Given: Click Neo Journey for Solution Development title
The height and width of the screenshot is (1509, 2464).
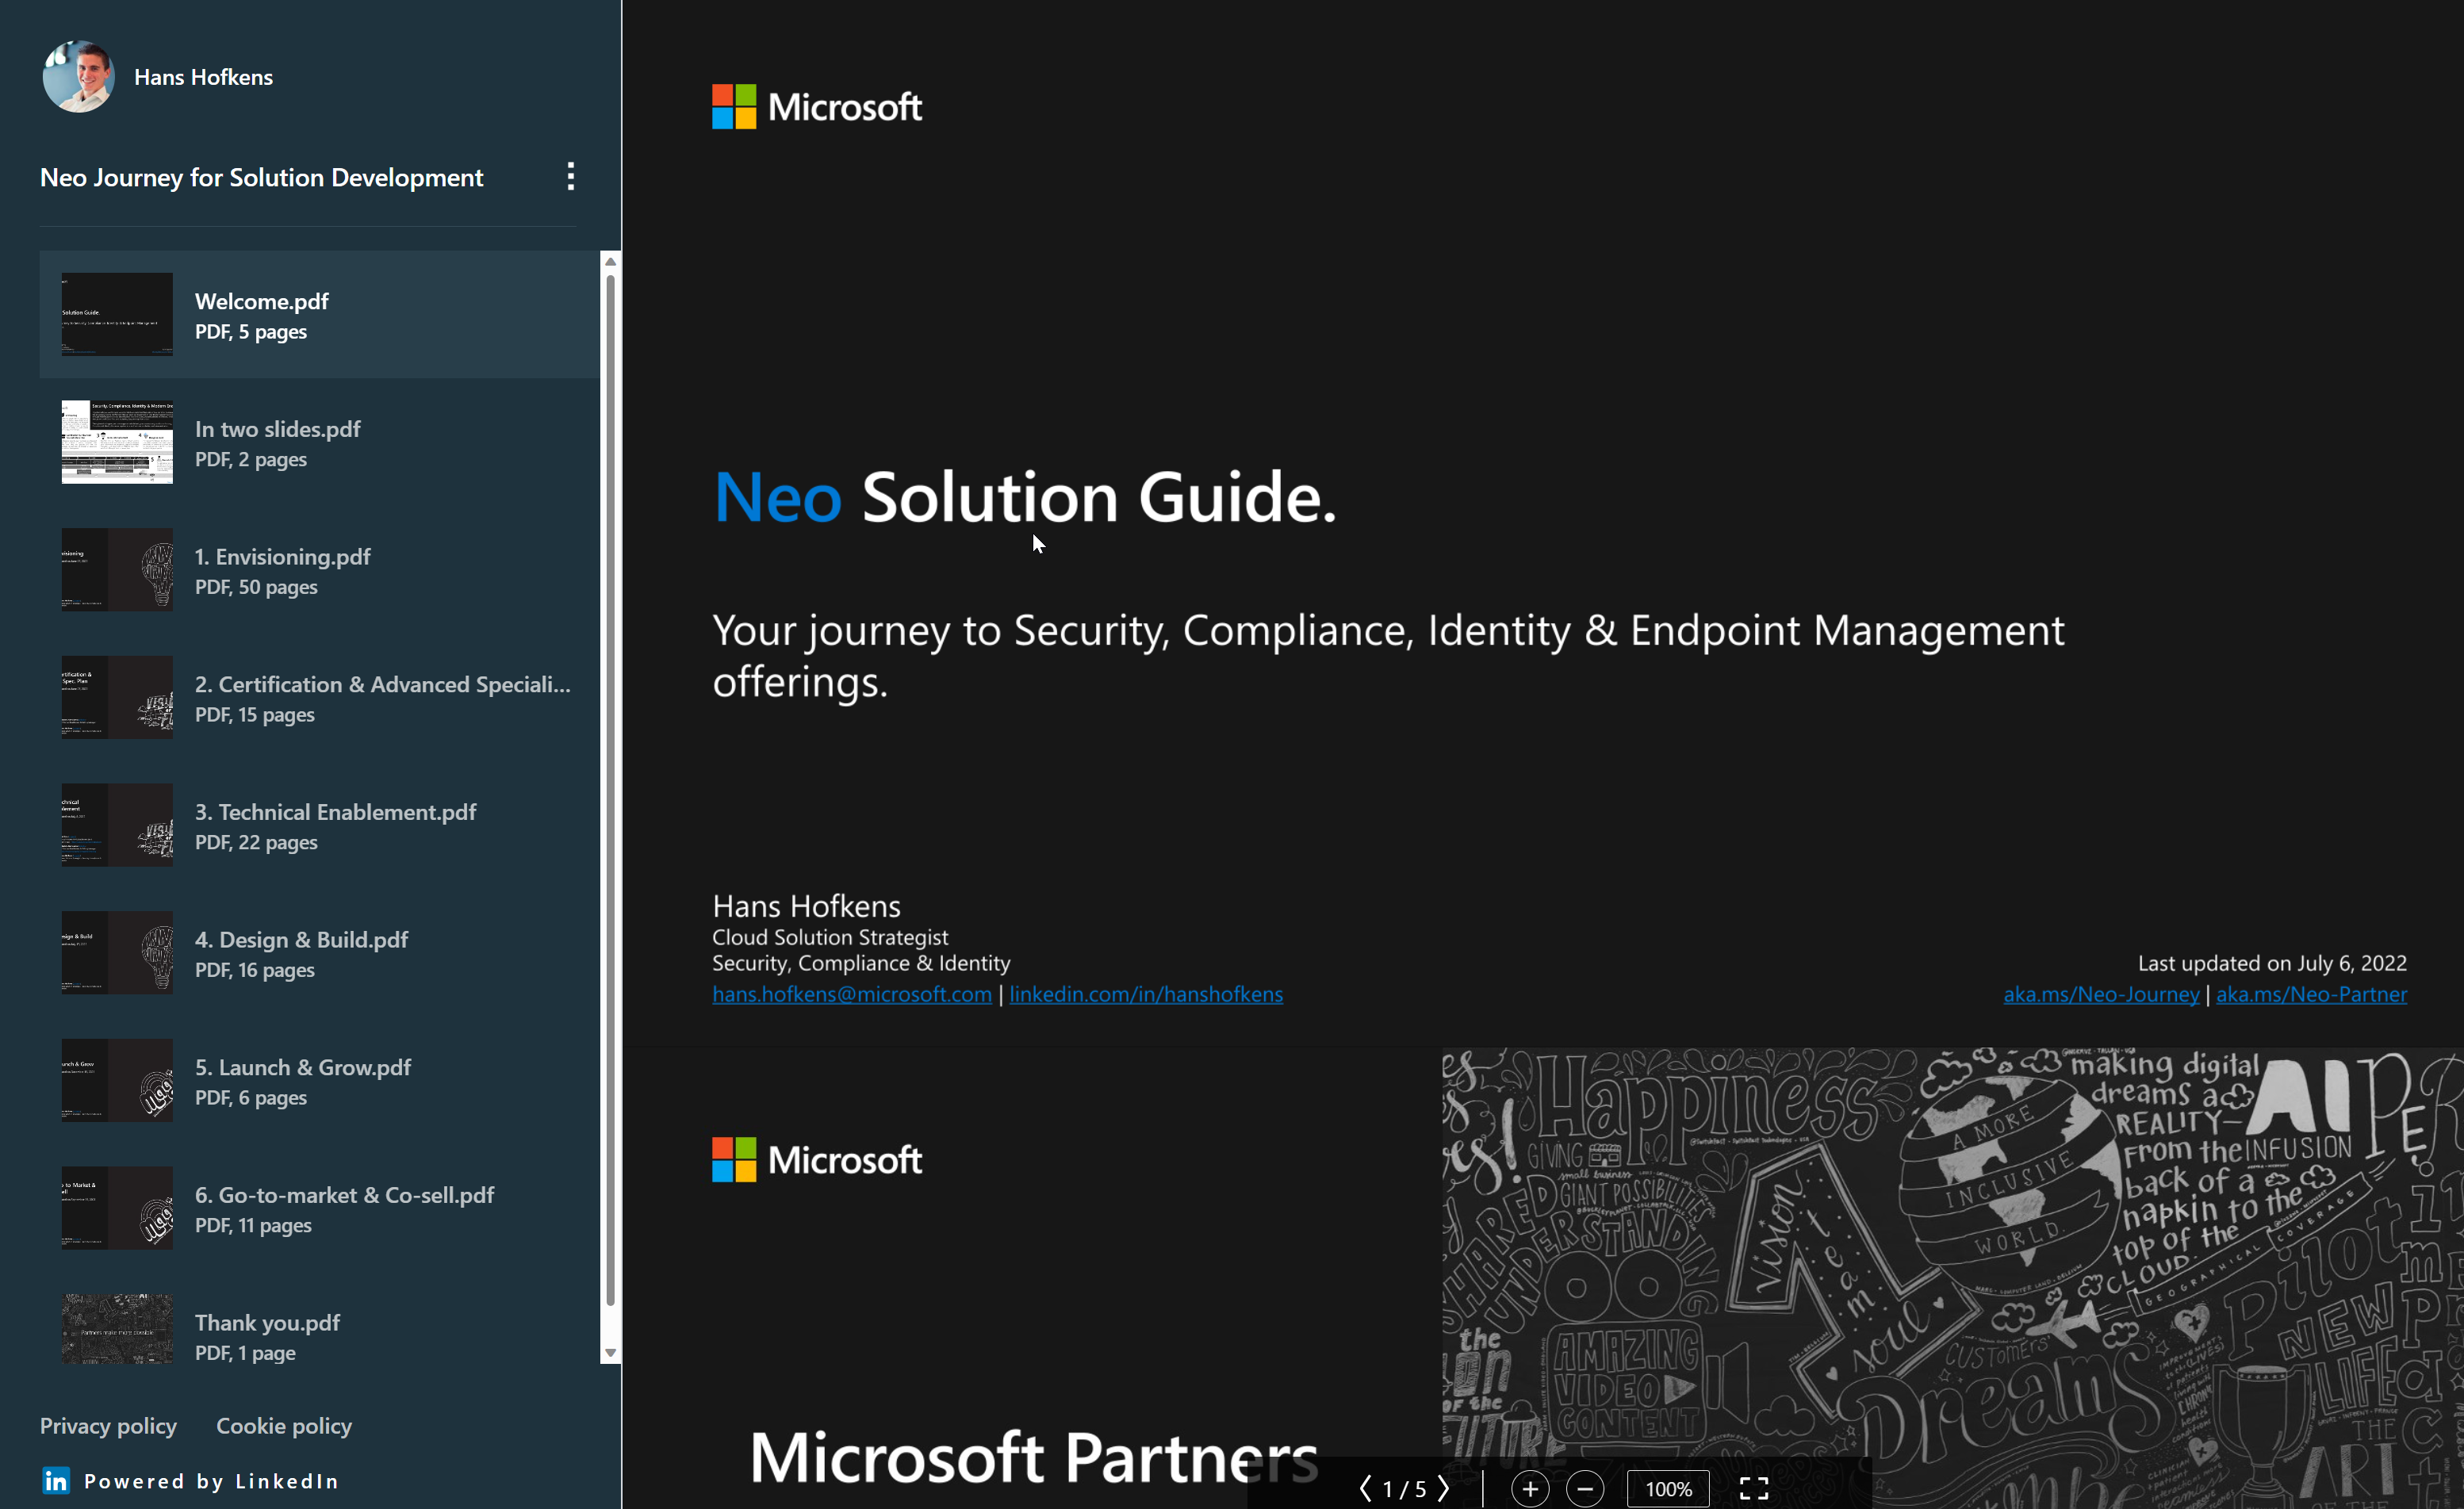Looking at the screenshot, I should point(262,178).
